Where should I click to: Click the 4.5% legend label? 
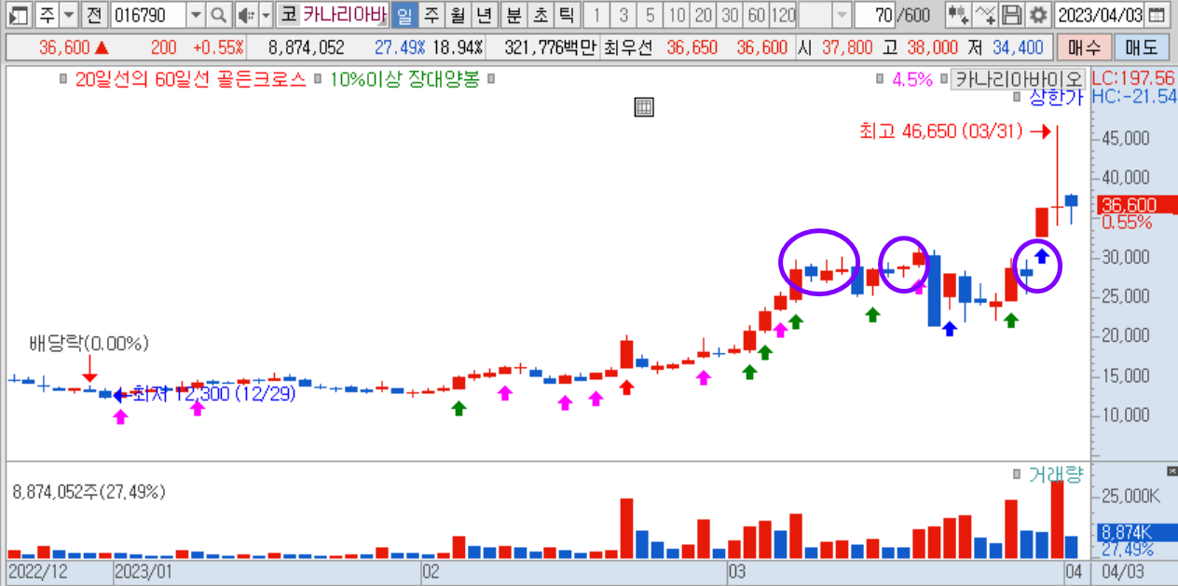point(911,80)
